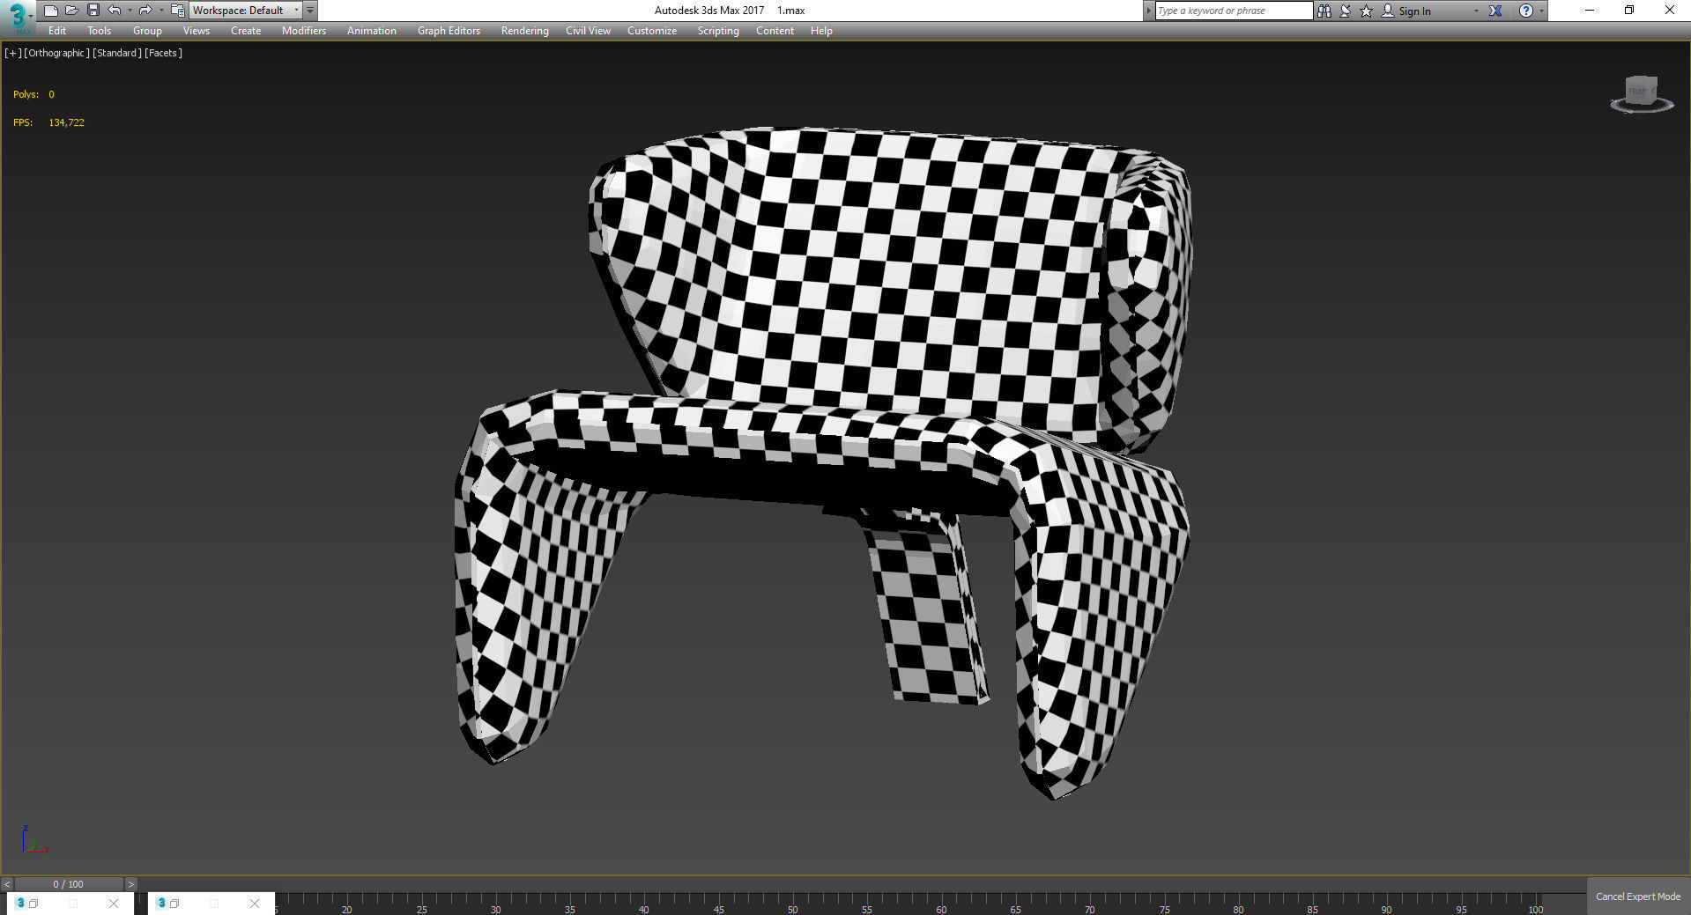This screenshot has height=915, width=1691.
Task: Create a new scene with New icon
Action: pos(51,11)
